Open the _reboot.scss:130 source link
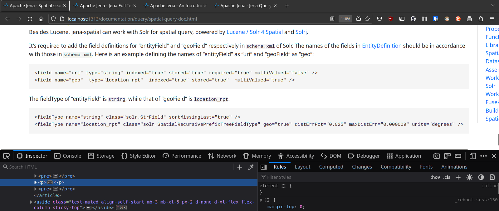The height and width of the screenshot is (211, 499). click(x=476, y=200)
